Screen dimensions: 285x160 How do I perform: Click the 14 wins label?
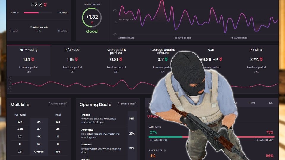click(x=14, y=13)
